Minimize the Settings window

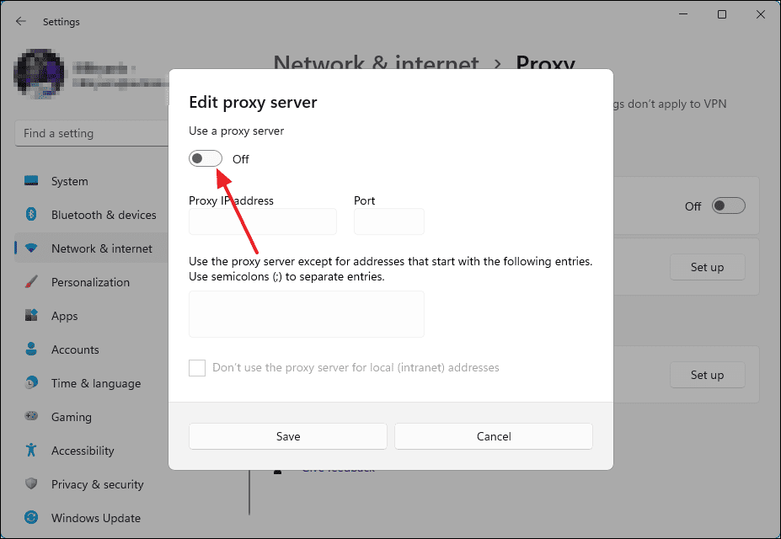683,14
